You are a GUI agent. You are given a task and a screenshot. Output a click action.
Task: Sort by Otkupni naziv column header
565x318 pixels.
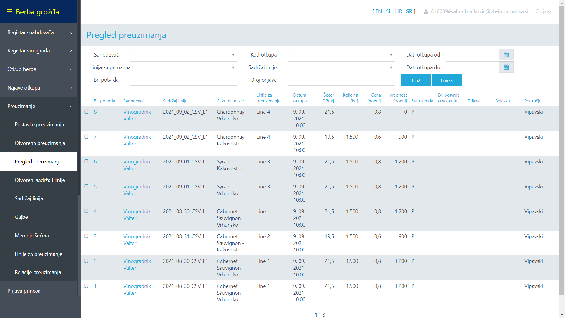[x=230, y=101]
